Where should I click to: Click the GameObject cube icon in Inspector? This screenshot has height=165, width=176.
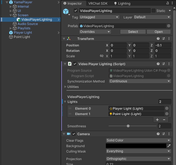(x=66, y=11)
